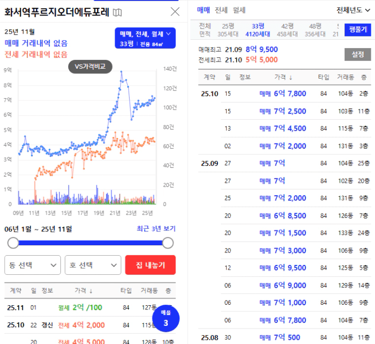Open the 매매, 전세, 월세 33평 selector
Image resolution: width=375 pixels, height=344 pixels.
145,38
